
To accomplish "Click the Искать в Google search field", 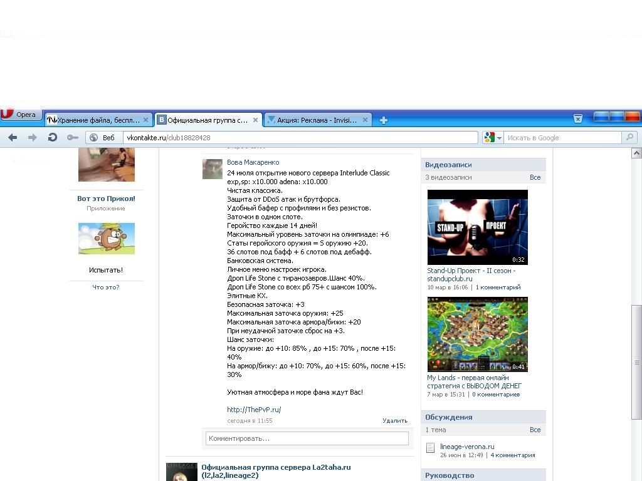I will 562,138.
